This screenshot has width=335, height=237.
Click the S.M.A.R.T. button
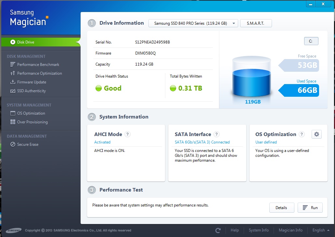click(x=256, y=23)
